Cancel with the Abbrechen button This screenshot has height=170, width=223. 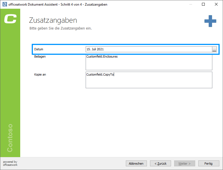pos(136,164)
